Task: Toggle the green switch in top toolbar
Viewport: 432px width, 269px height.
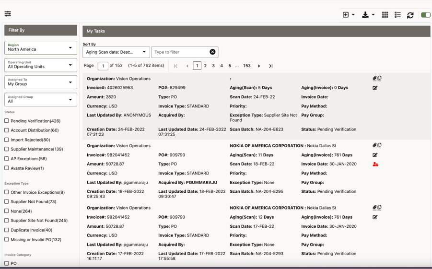Action: [x=425, y=15]
